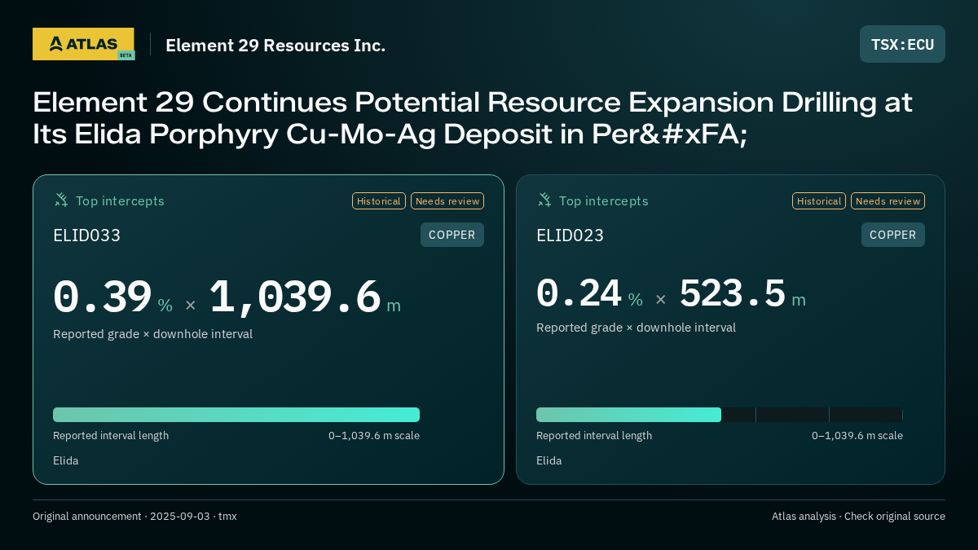Click the scale text under the ELID033 bar
This screenshot has height=550, width=978.
(374, 435)
